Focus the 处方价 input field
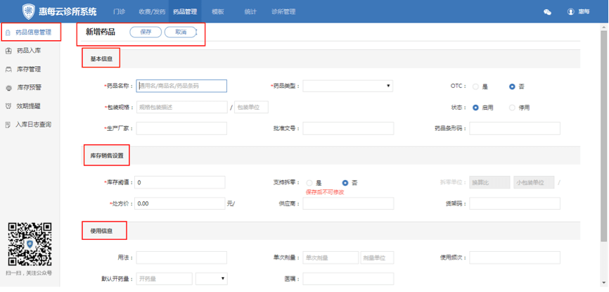 [180, 203]
